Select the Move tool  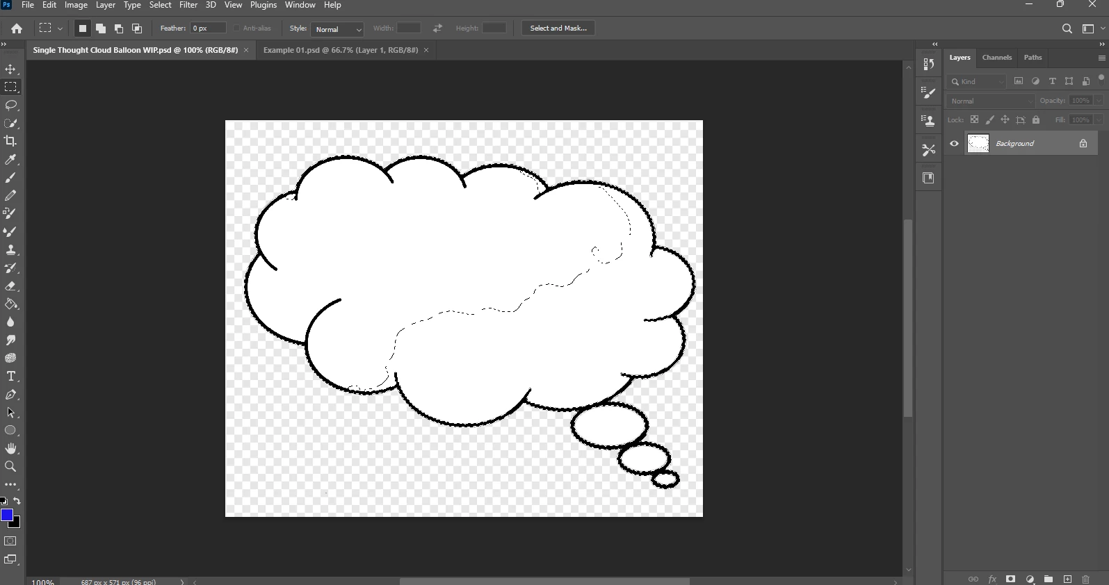tap(10, 69)
